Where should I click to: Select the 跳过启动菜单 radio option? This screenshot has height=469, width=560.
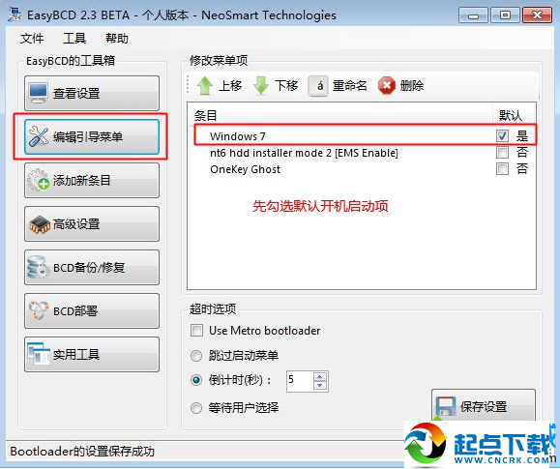pyautogui.click(x=196, y=356)
